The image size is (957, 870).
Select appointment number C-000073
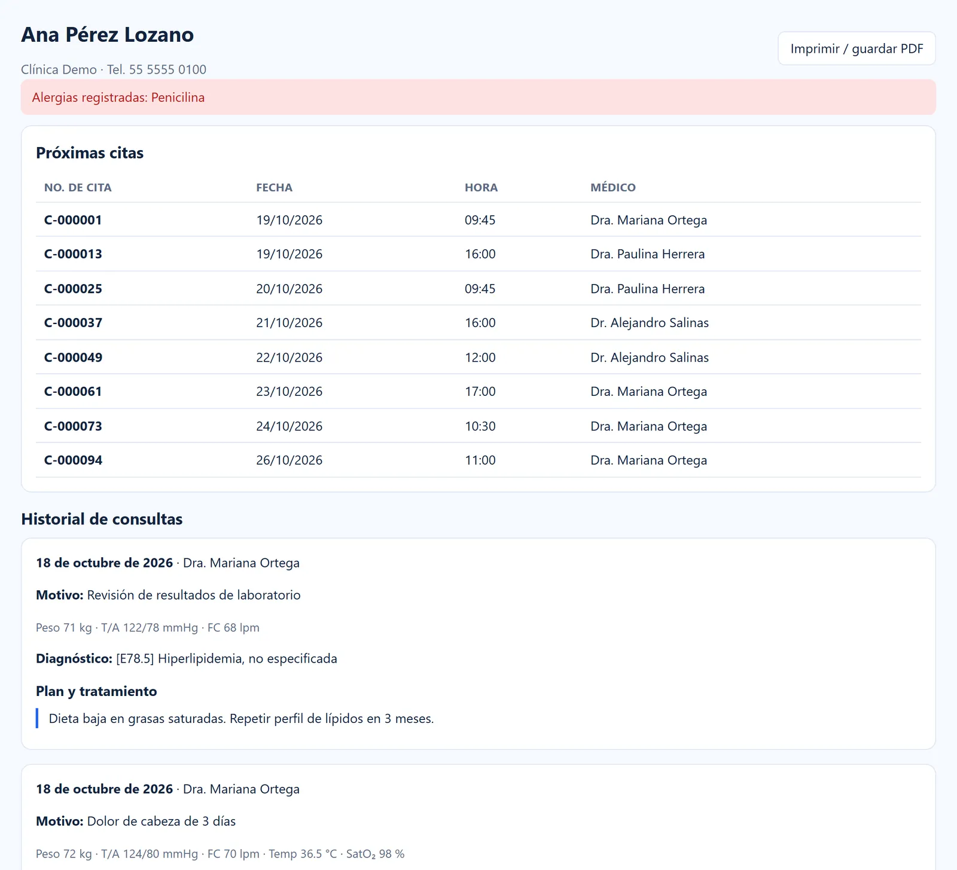coord(73,426)
